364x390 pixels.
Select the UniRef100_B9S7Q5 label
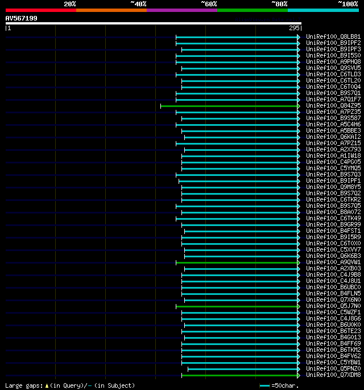[x=333, y=206]
